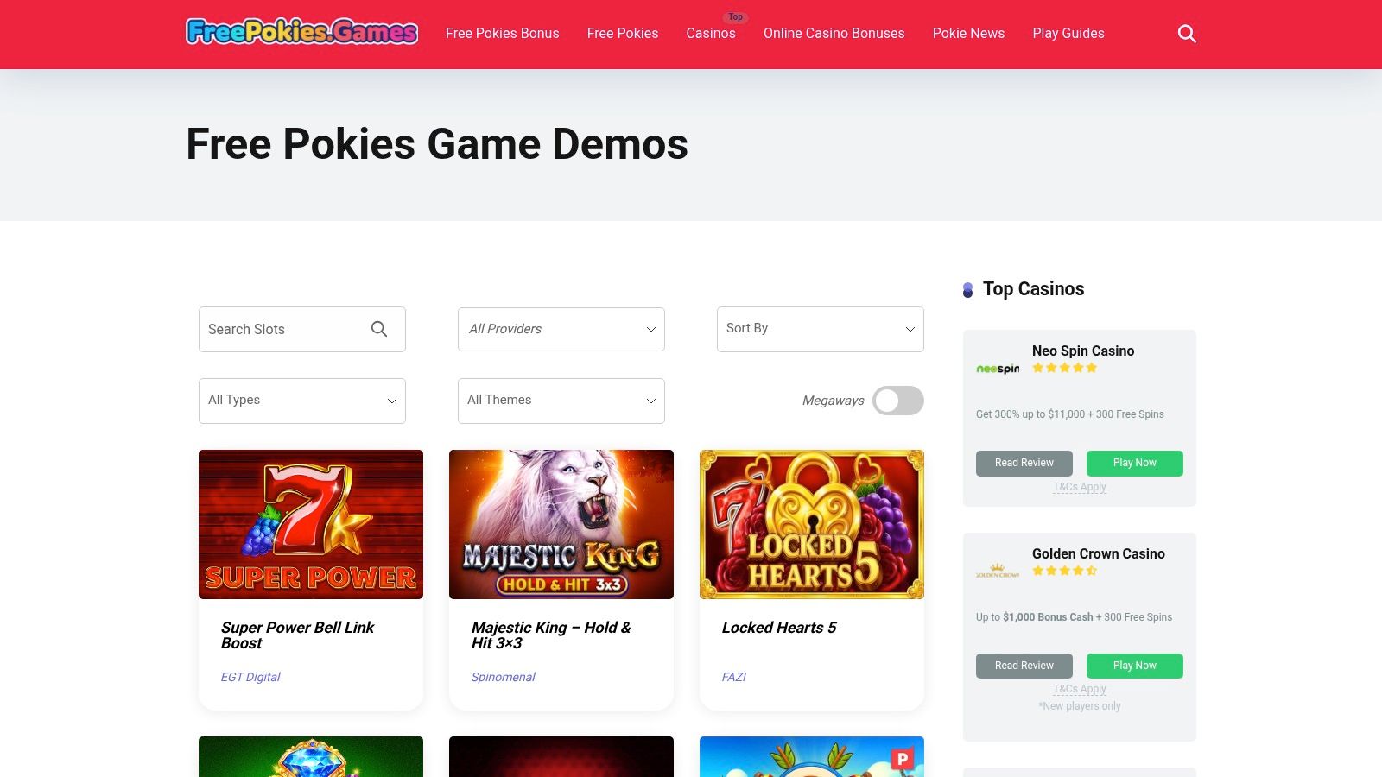
Task: Expand the All Providers dropdown
Action: 561,329
